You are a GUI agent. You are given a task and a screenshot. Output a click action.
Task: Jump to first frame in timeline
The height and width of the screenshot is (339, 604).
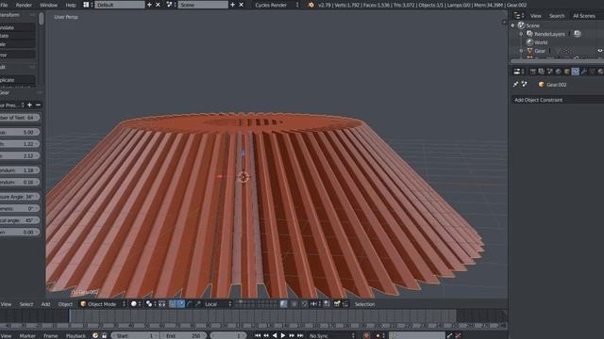pos(258,335)
